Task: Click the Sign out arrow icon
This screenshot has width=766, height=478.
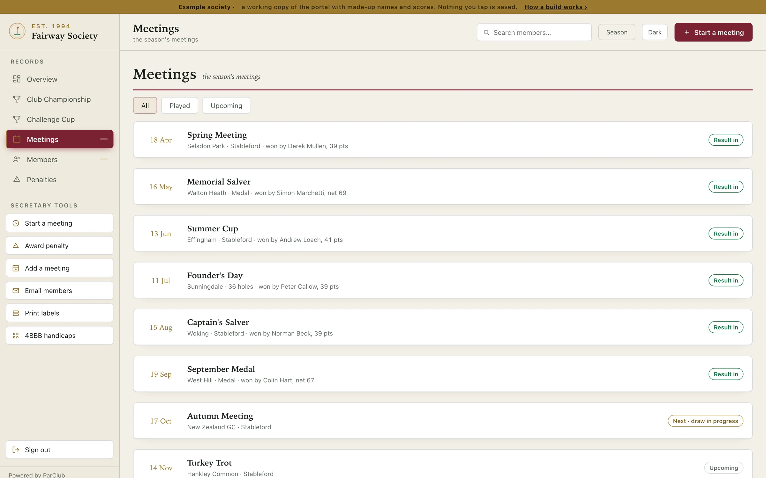Action: (16, 450)
